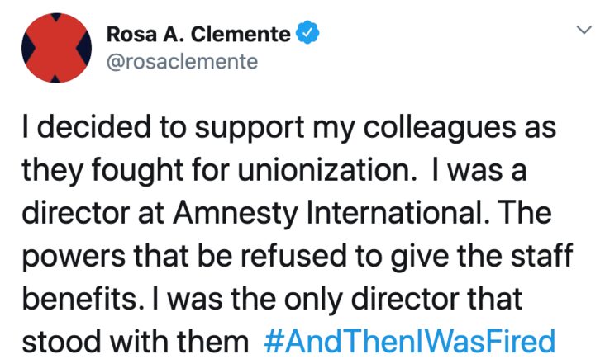The image size is (605, 364).
Task: Click the word 'Clemente' in the display name
Action: [x=241, y=34]
